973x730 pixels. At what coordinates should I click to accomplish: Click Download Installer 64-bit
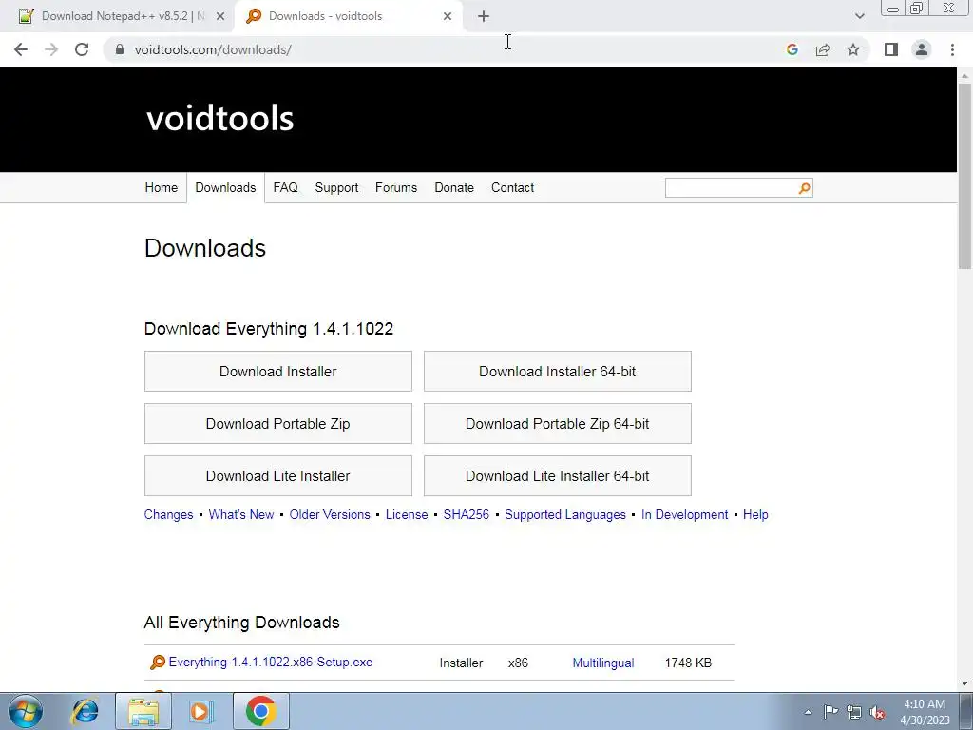(x=557, y=372)
